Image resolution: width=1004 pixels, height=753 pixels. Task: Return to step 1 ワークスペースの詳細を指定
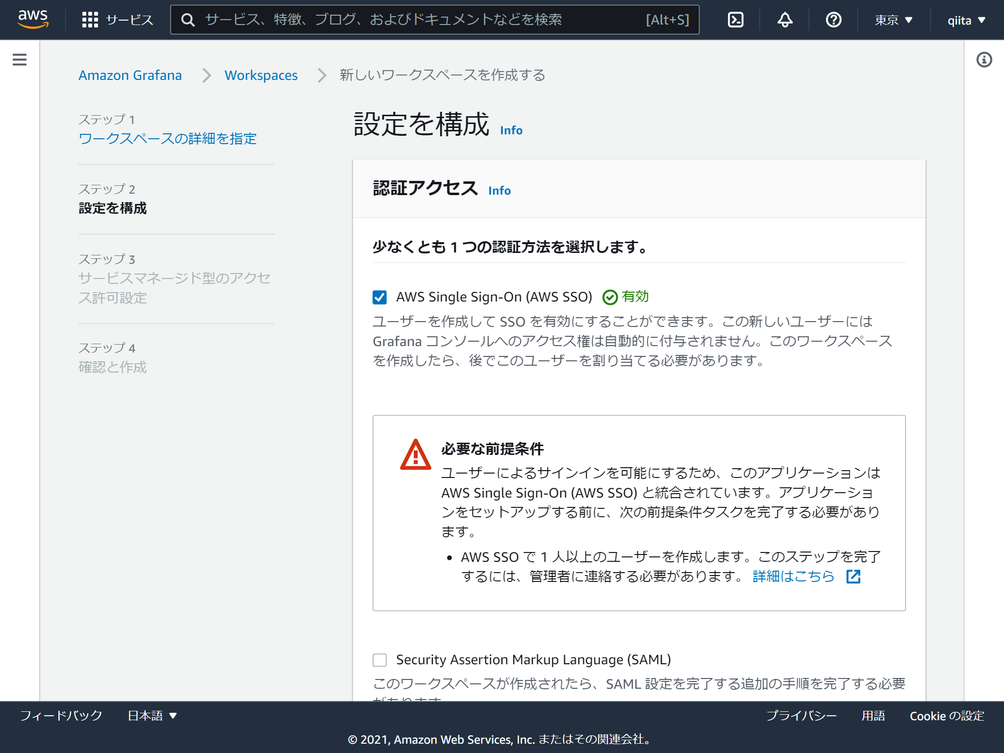pyautogui.click(x=167, y=139)
